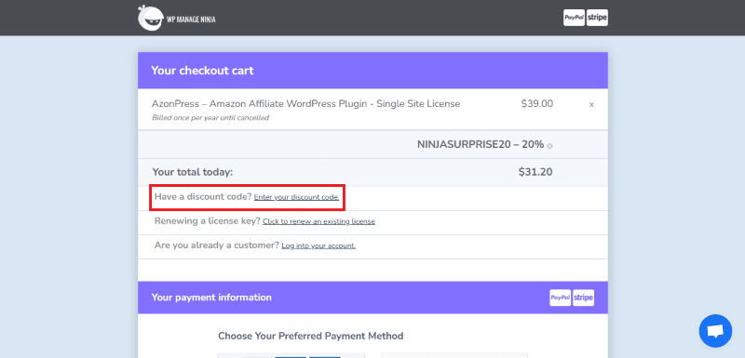Click the $31.20 total amount

535,172
